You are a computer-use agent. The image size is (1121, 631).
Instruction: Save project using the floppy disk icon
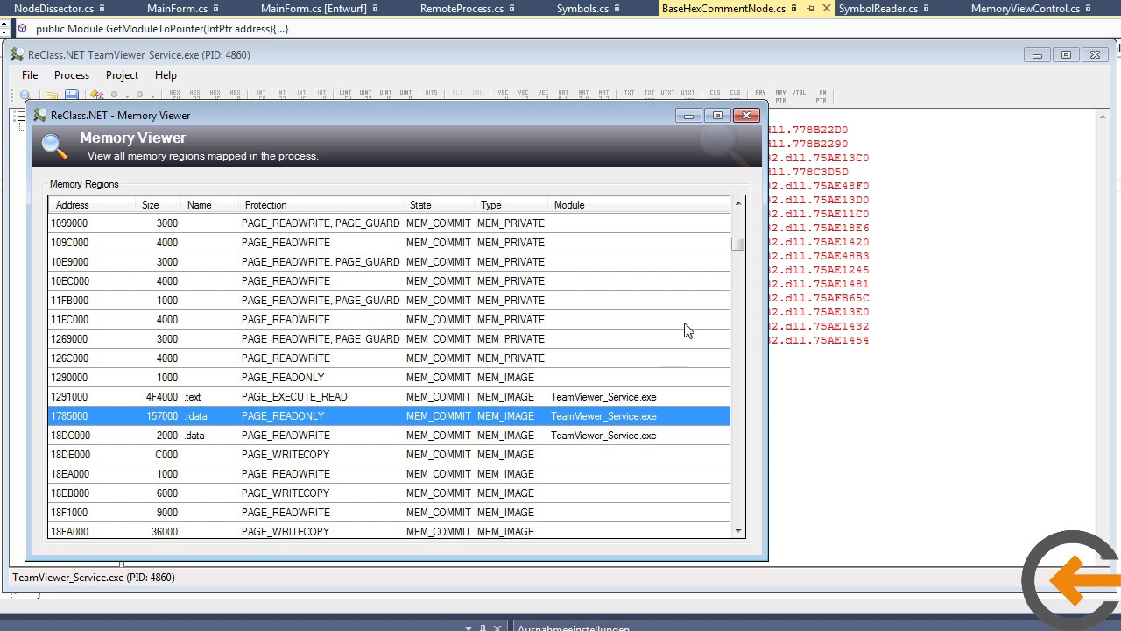pos(72,95)
